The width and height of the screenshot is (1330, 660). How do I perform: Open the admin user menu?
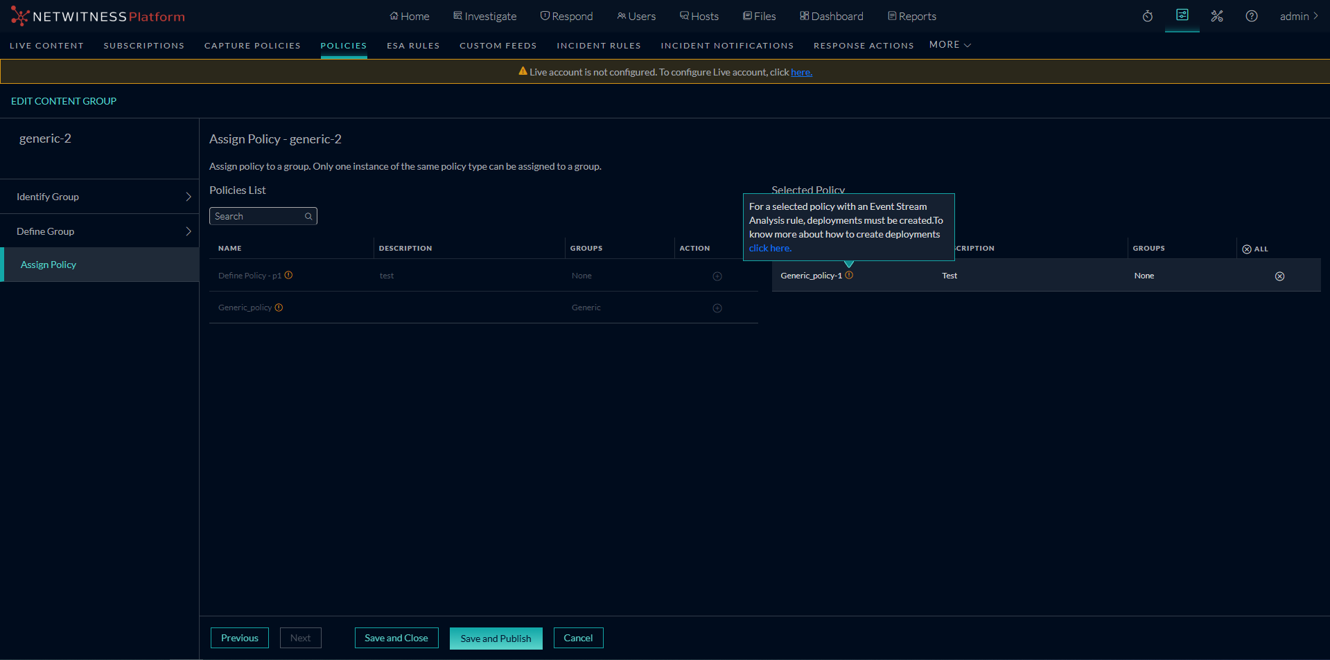(1298, 16)
